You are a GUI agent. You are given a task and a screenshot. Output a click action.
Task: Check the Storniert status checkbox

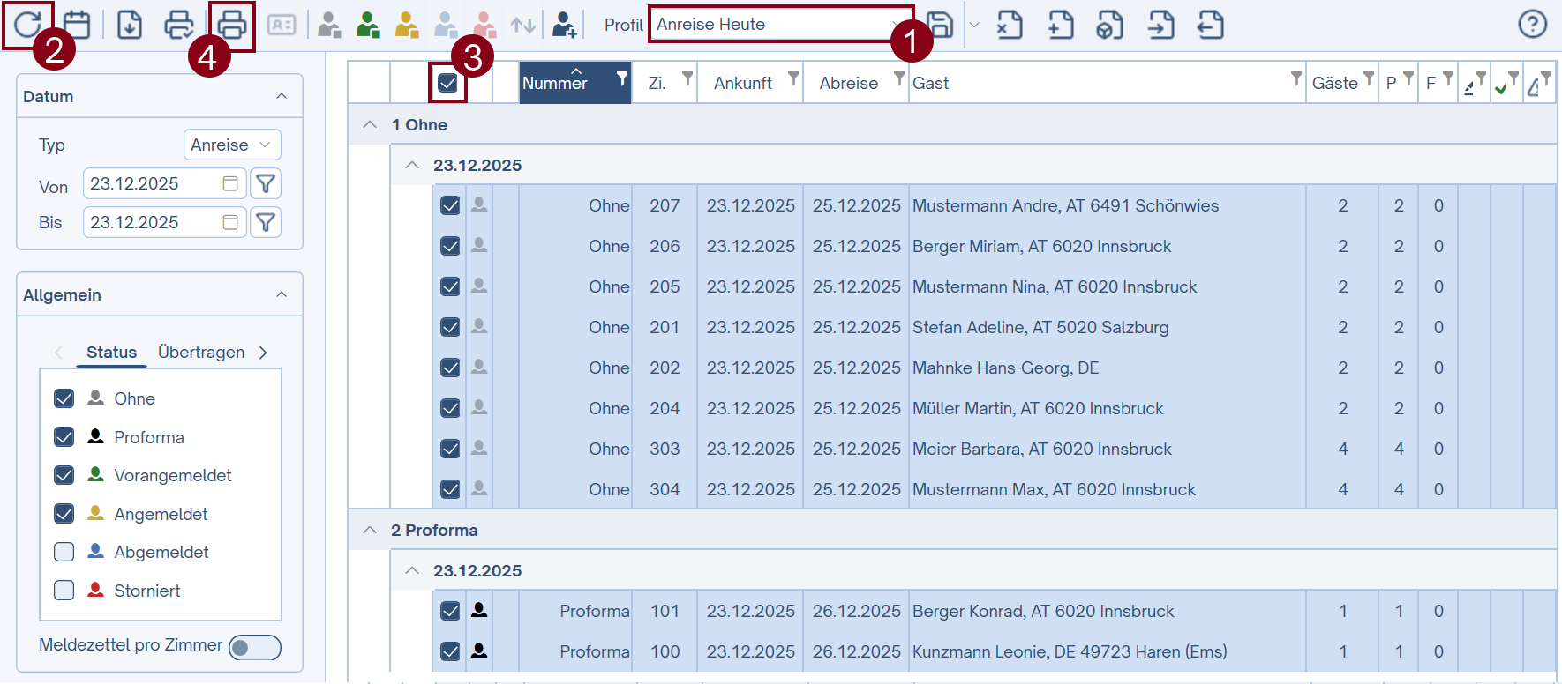(64, 591)
